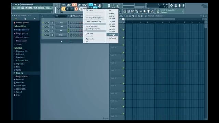Arm the orange record button
The width and height of the screenshot is (219, 123).
tap(76, 9)
